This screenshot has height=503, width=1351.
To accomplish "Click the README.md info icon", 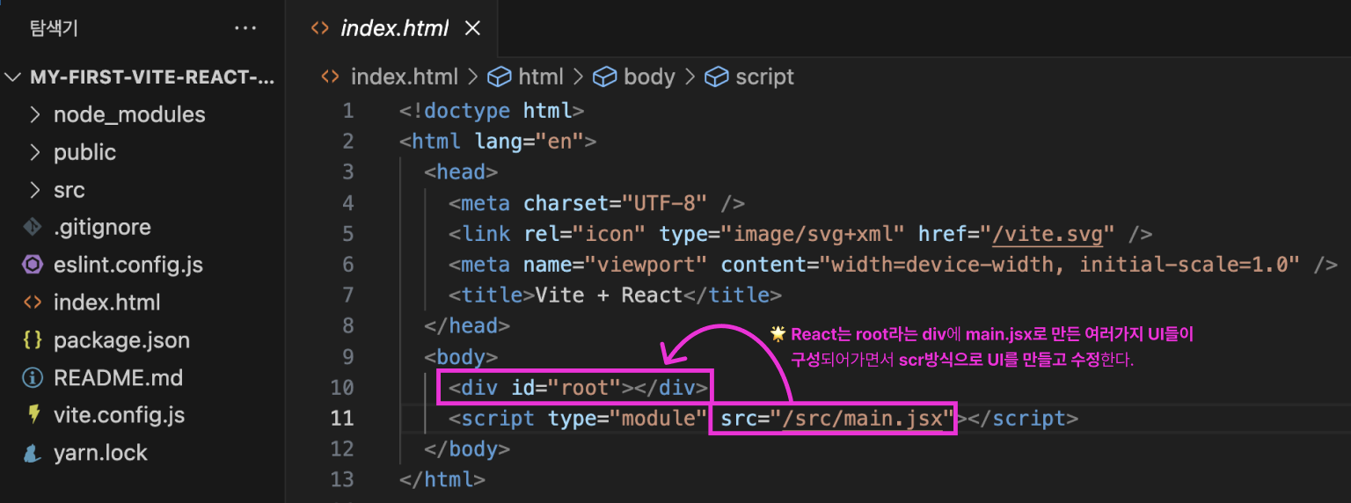I will [x=33, y=378].
